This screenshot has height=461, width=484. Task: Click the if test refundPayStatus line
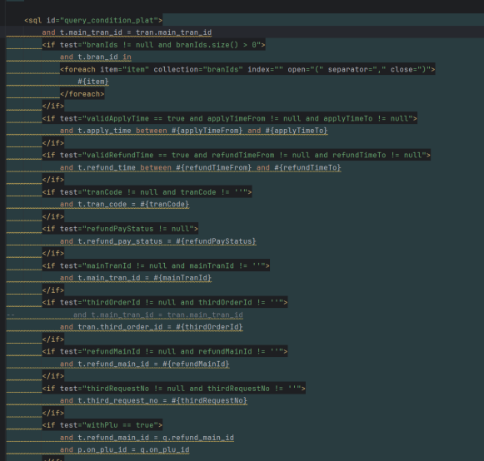coord(121,229)
